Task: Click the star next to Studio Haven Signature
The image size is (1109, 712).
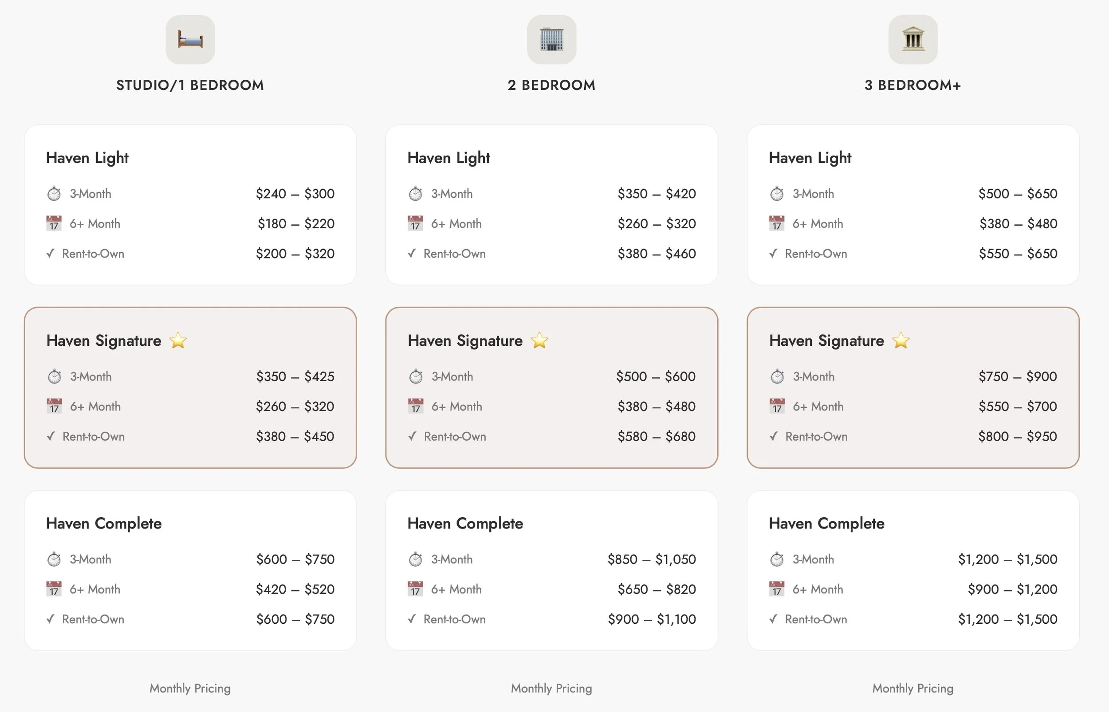Action: pos(178,341)
